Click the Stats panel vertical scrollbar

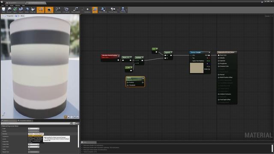coord(272,148)
